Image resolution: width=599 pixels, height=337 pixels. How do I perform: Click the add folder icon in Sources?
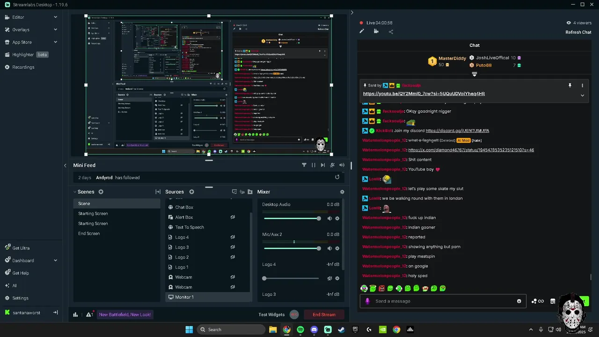[x=250, y=192]
